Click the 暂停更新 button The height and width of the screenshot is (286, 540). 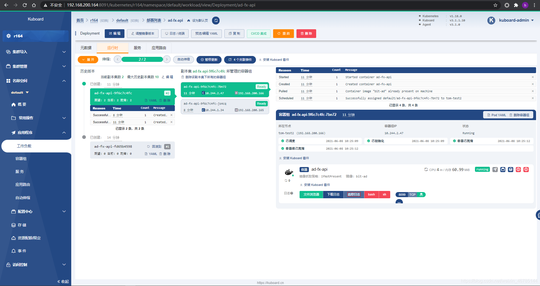pos(209,60)
